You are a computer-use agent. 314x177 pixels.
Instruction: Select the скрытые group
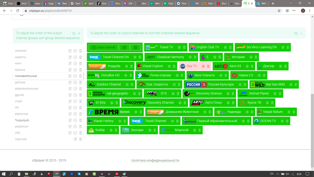(x=21, y=139)
